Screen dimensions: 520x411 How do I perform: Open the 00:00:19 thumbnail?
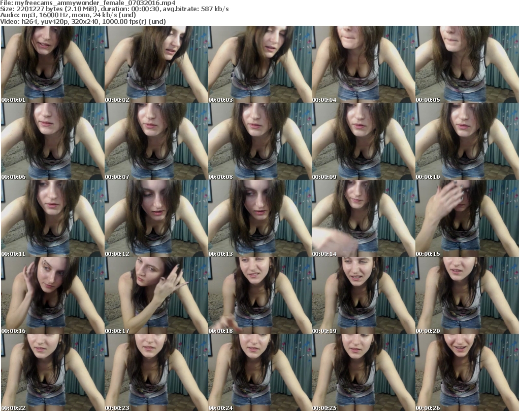coord(363,295)
